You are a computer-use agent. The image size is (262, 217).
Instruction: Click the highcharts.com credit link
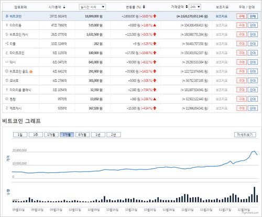click(x=250, y=213)
